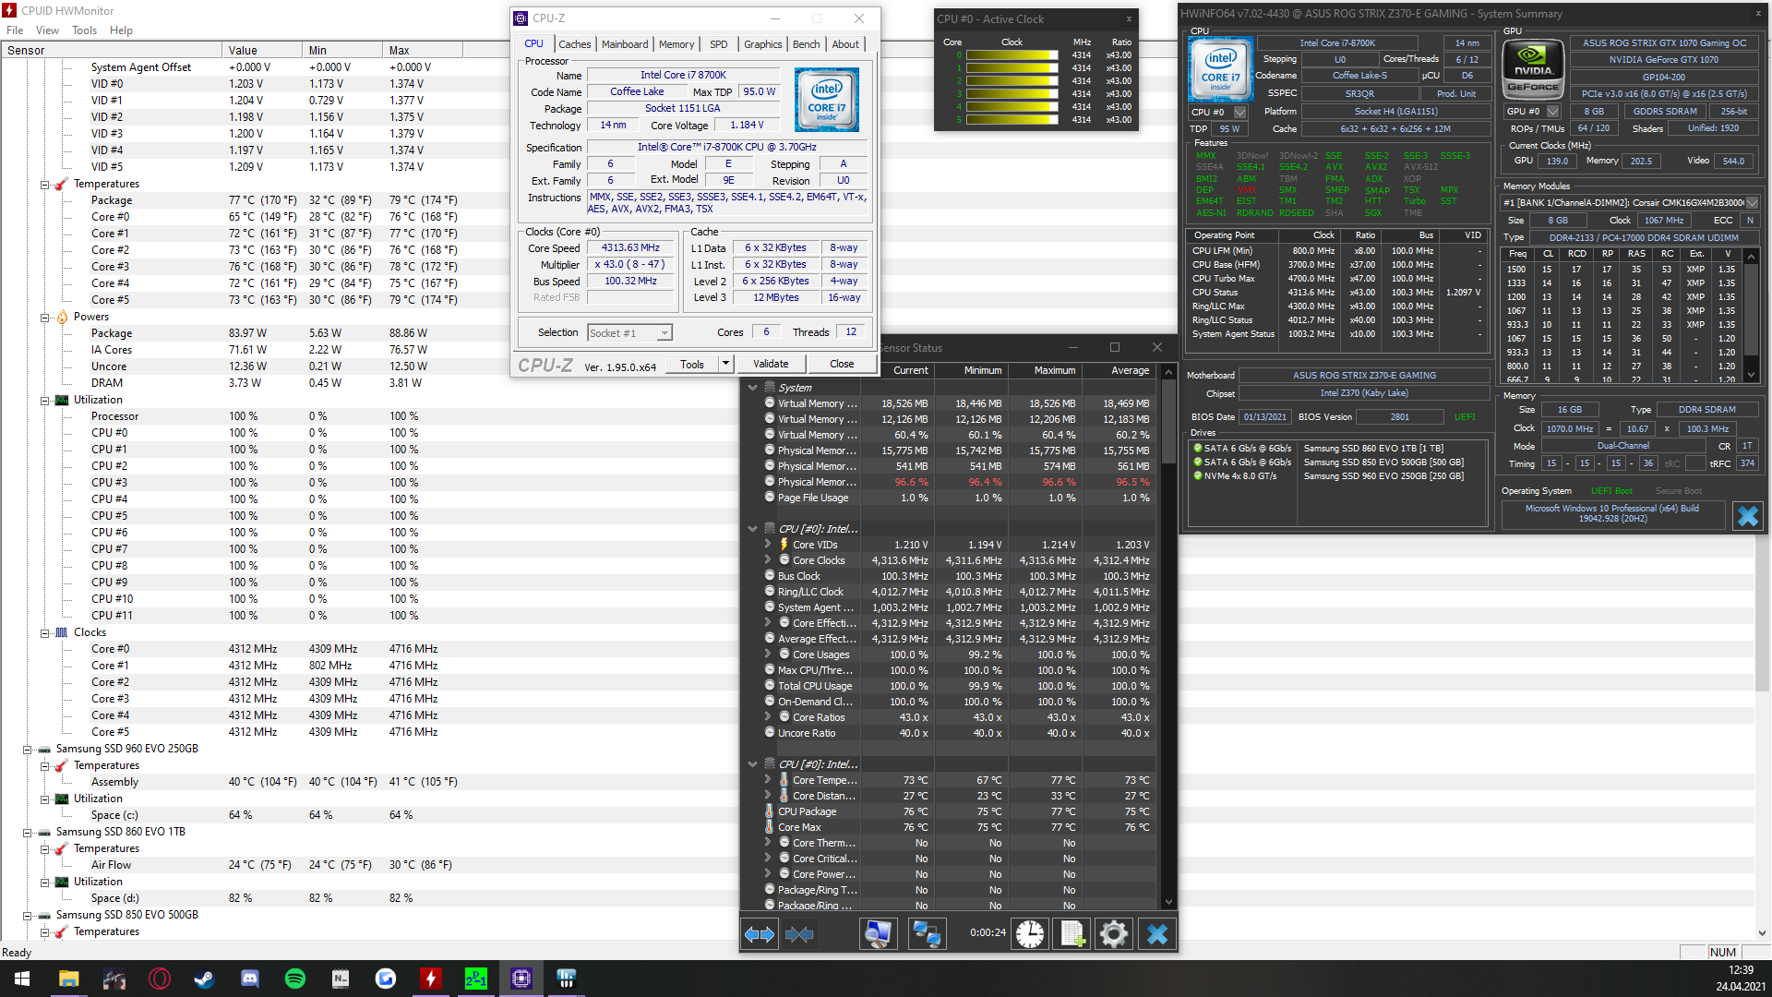
Task: Click the Spotify icon in the taskbar
Action: click(295, 979)
